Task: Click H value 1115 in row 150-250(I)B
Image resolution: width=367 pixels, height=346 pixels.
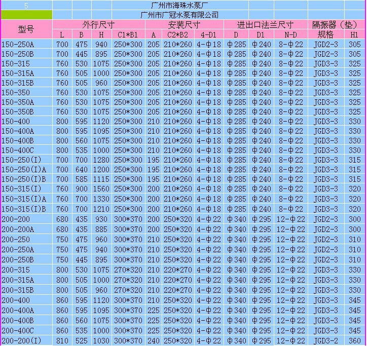Action: tap(101, 179)
